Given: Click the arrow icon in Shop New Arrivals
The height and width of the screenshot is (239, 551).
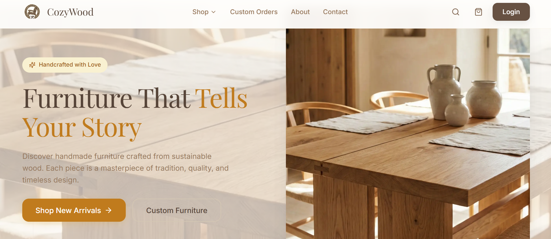Looking at the screenshot, I should tap(108, 210).
